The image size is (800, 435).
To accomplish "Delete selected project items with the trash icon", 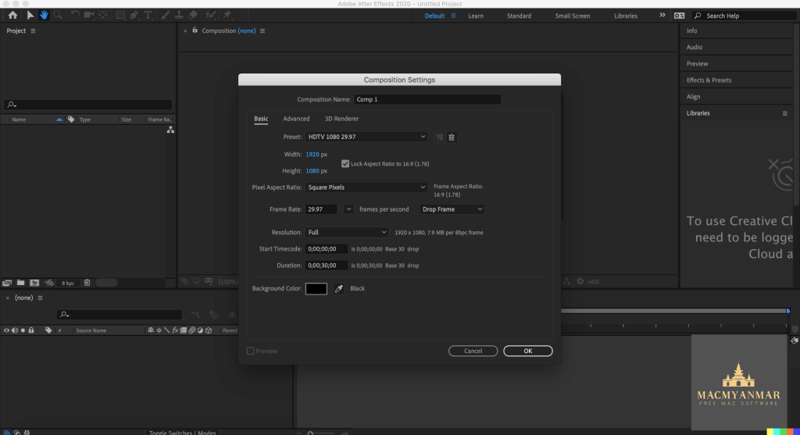I will [x=87, y=283].
